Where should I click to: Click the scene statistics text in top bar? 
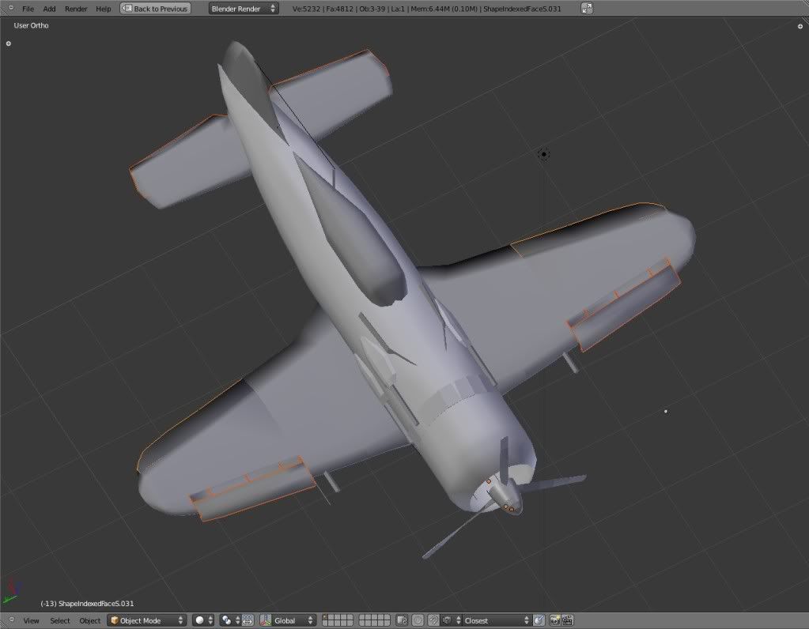426,9
